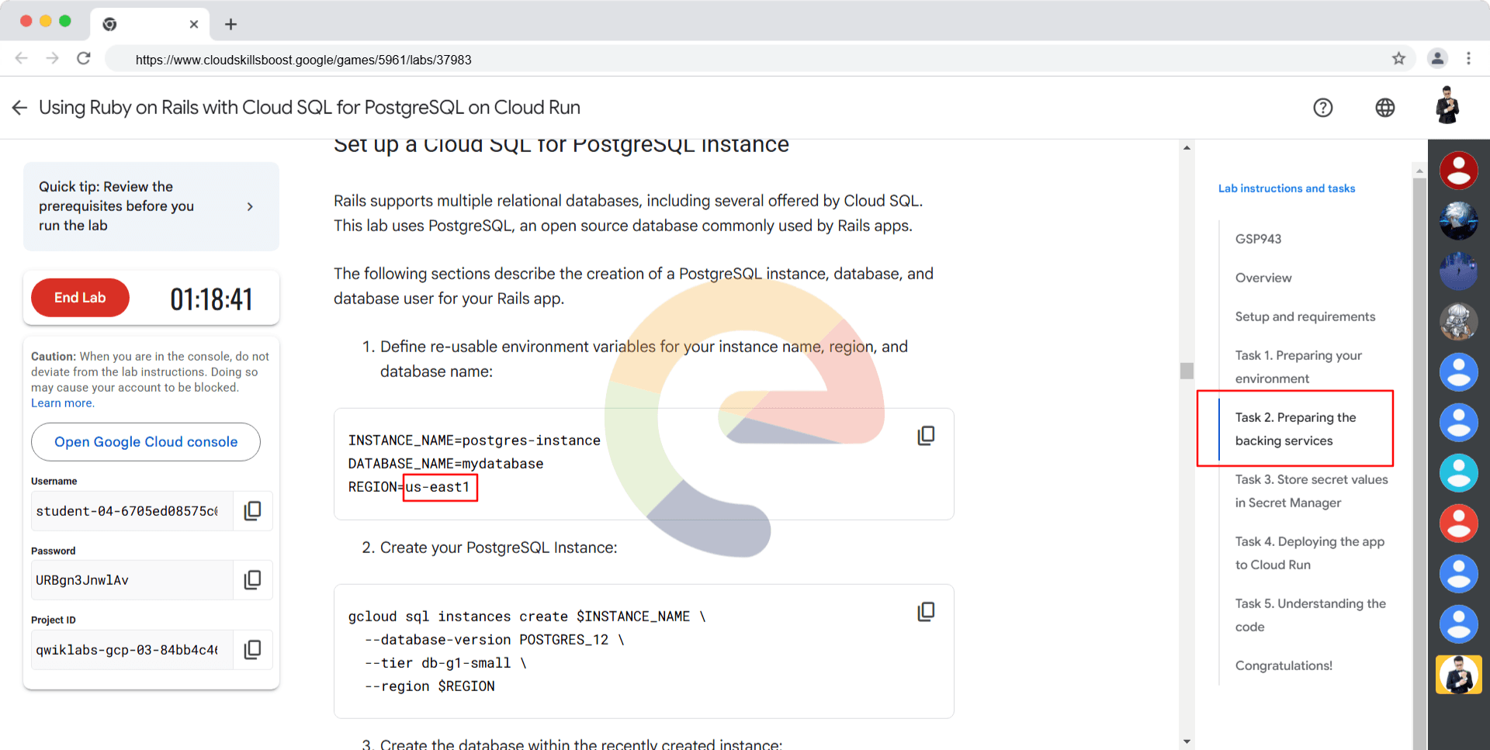Click the password field URBgn3JnwlAv
The width and height of the screenshot is (1490, 750).
[132, 580]
